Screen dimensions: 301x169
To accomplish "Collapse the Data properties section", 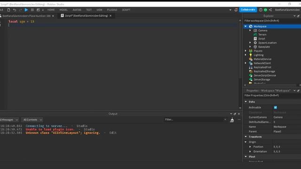I will [x=246, y=102].
